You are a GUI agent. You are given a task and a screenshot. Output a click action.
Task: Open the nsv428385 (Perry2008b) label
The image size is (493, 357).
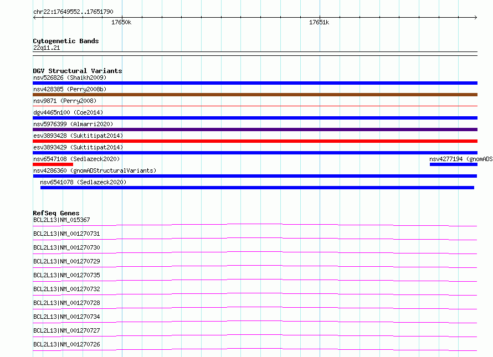click(70, 89)
